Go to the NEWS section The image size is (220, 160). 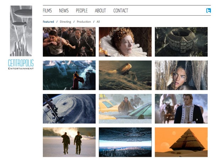click(64, 11)
